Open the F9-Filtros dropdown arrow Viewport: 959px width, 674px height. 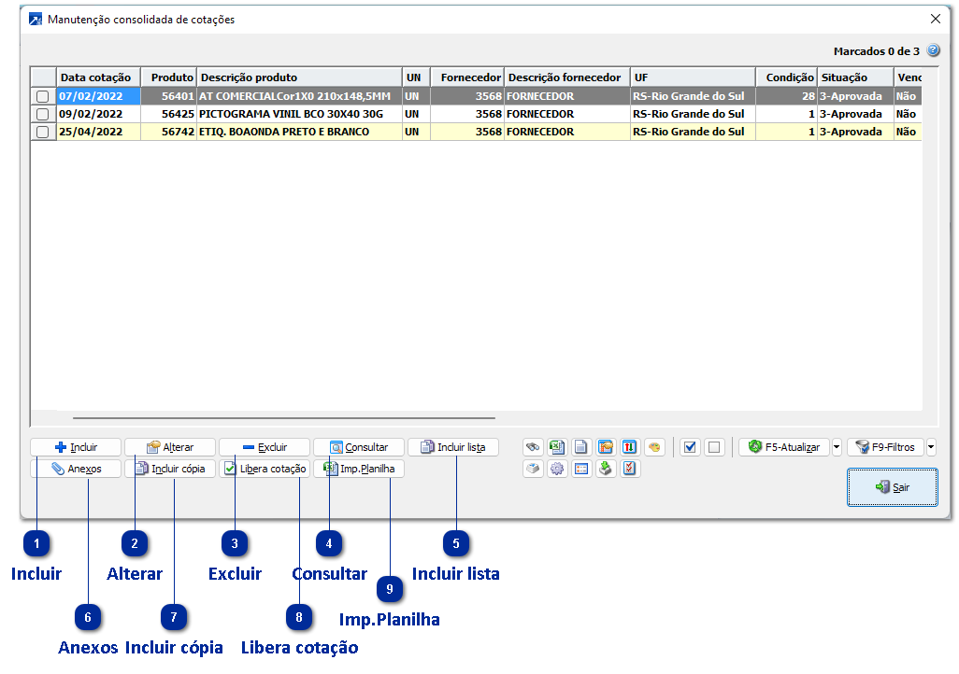click(931, 447)
